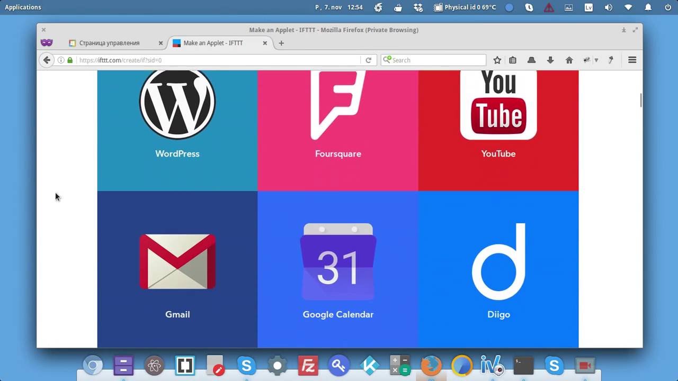Click the coffee cup indicator in panel
678x381 pixels.
click(398, 7)
